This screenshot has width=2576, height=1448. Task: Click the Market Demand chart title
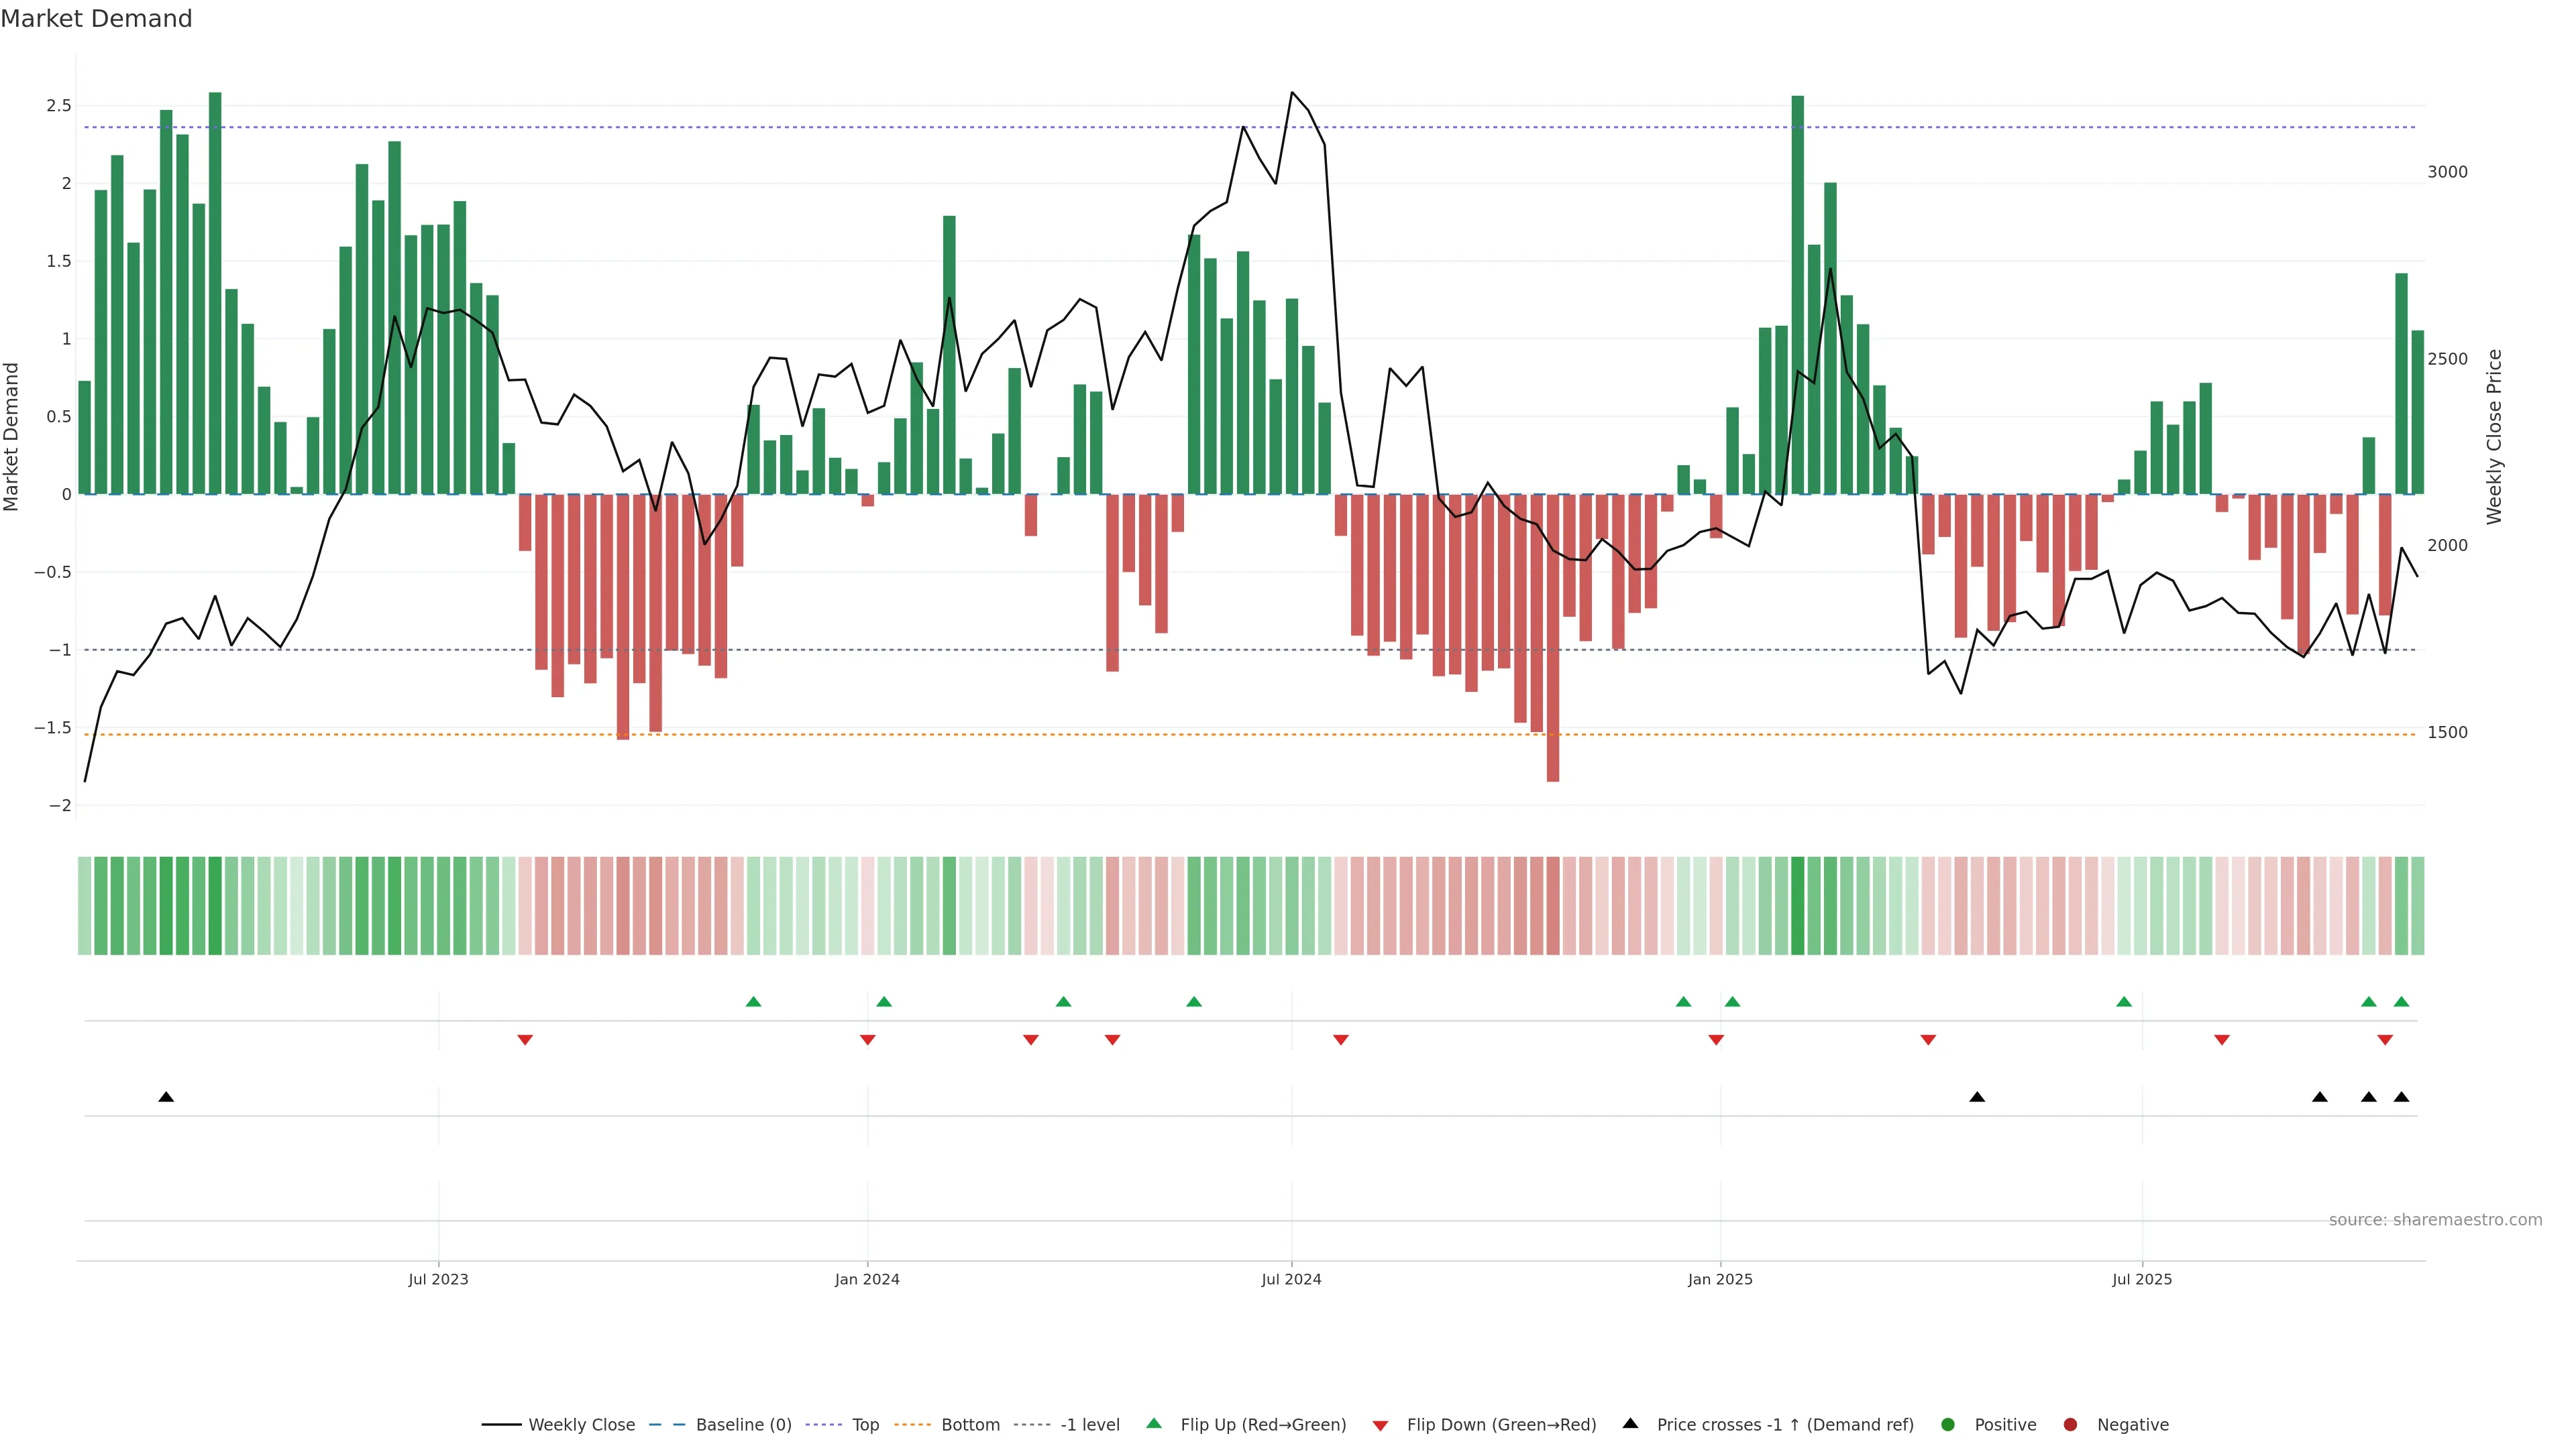pyautogui.click(x=96, y=19)
